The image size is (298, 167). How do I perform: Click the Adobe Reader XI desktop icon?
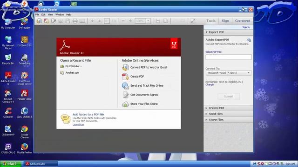[8, 78]
